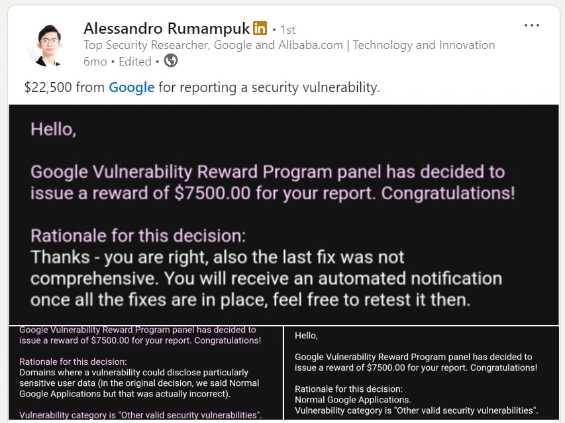Screen dimensions: 565x423
Task: Open the Google hyperlink in post text
Action: [131, 87]
